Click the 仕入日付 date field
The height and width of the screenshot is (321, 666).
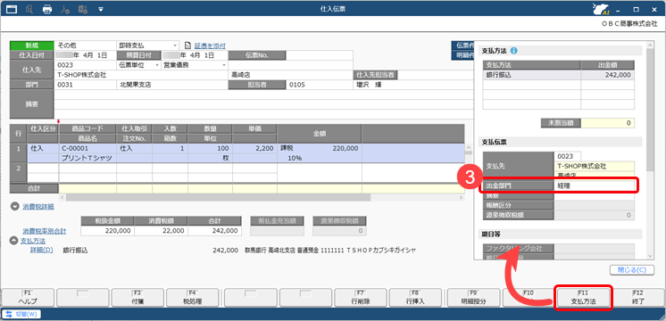(85, 55)
